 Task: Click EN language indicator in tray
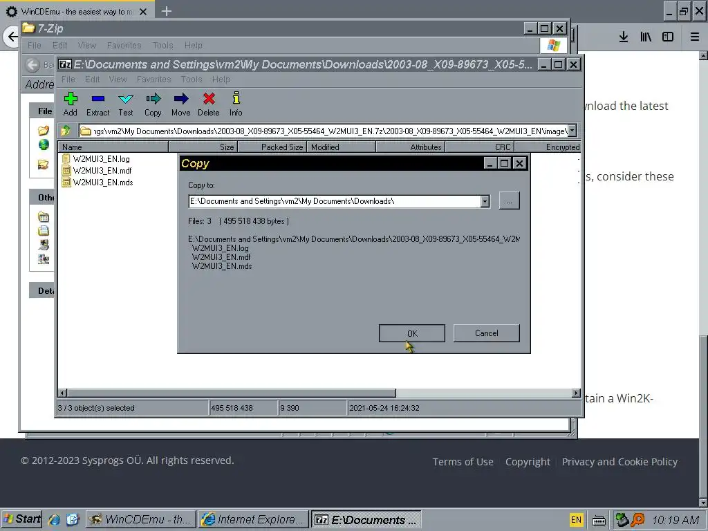576,520
